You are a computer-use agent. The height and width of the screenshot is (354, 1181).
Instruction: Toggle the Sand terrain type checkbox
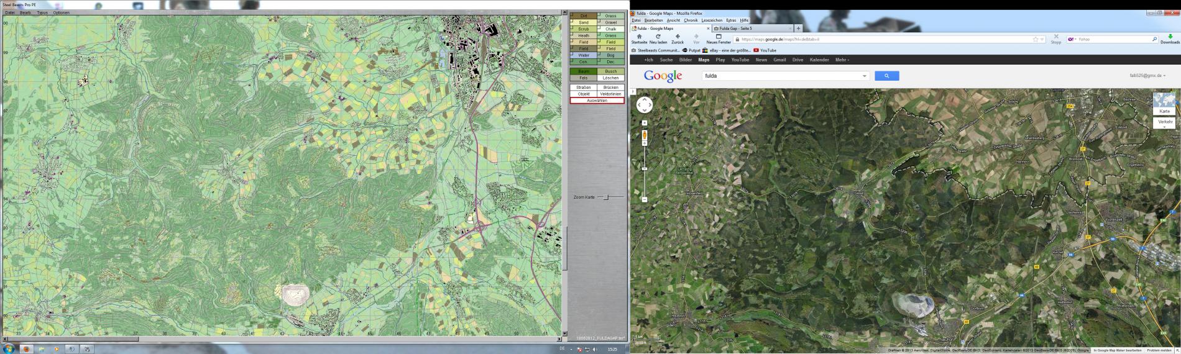[x=572, y=22]
